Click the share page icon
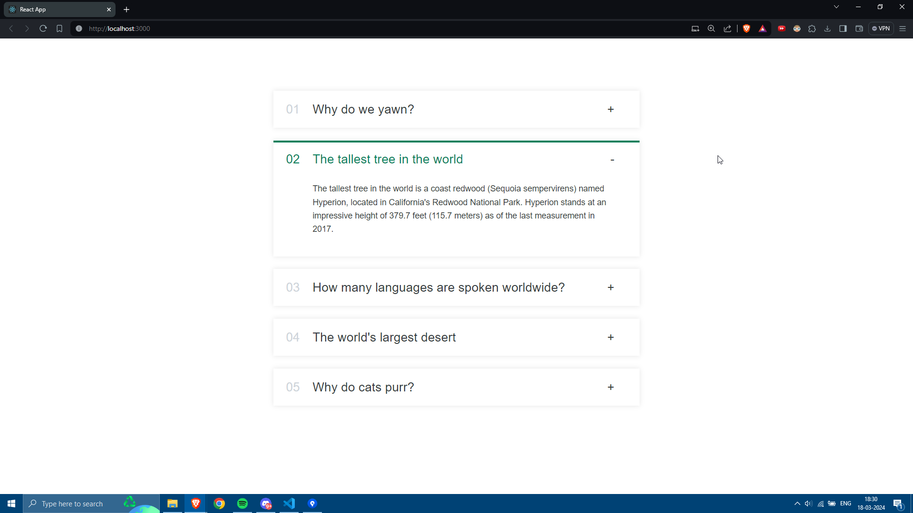Image resolution: width=913 pixels, height=513 pixels. 728,28
